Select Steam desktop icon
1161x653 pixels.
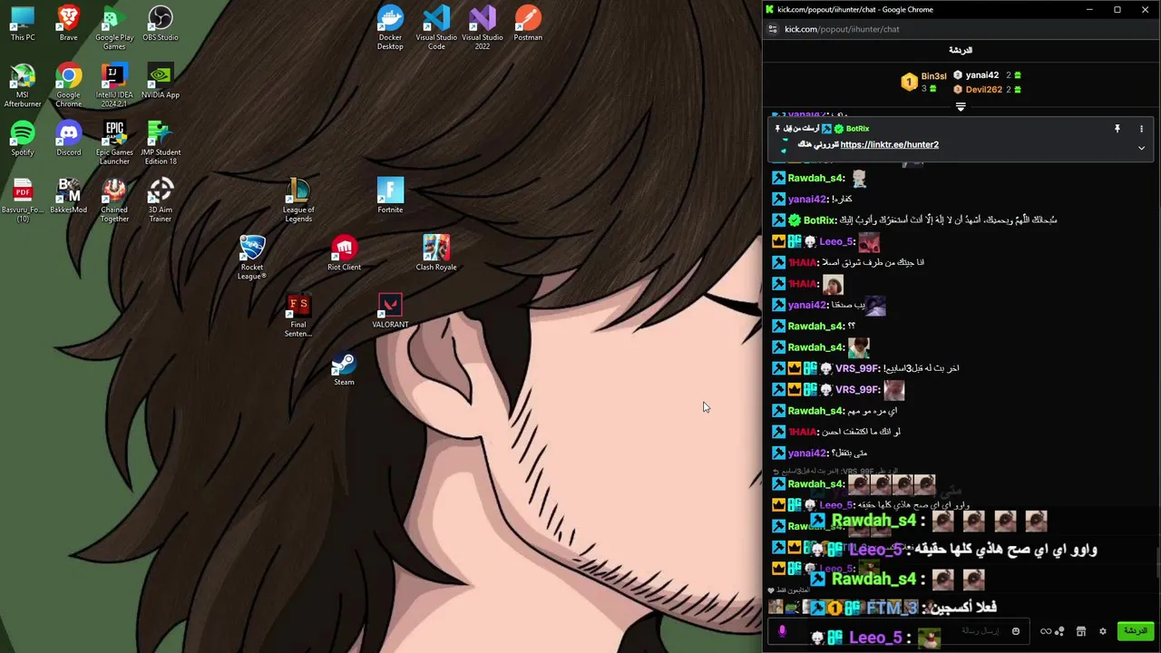(x=344, y=369)
